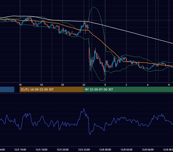Click the 12/6 00:00 time label

(105, 149)
